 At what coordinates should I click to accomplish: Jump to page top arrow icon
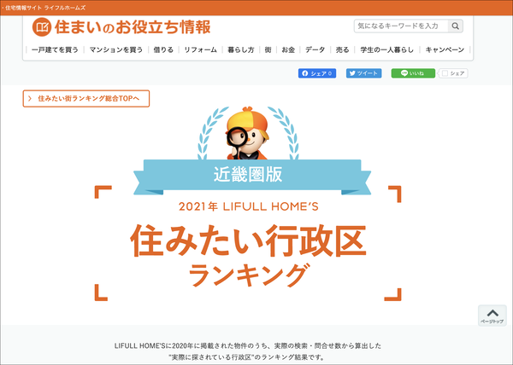tap(492, 316)
